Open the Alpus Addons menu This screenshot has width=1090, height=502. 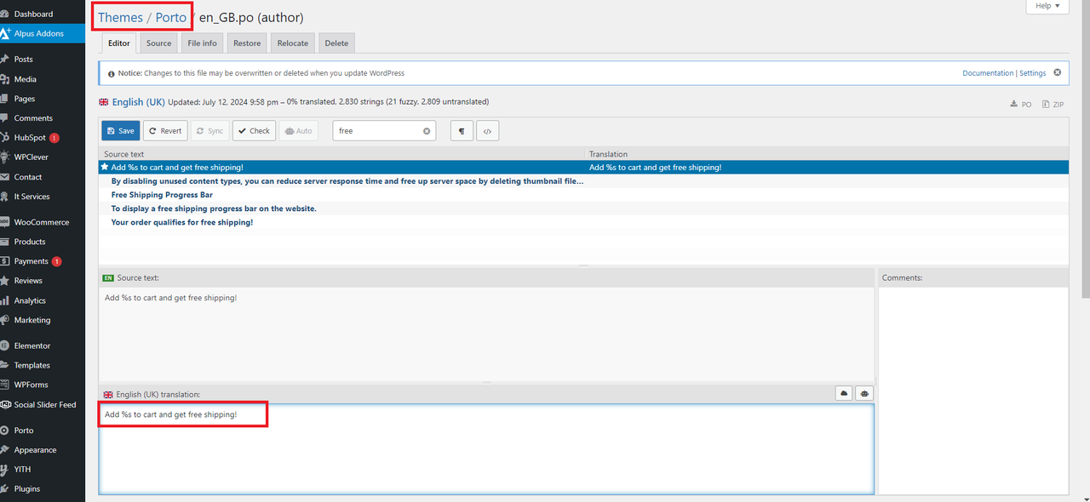[x=43, y=33]
